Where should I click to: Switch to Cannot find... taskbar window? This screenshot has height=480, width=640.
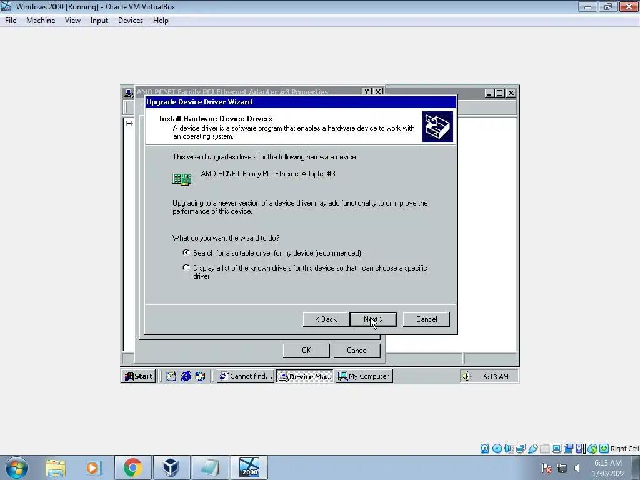[x=246, y=376]
